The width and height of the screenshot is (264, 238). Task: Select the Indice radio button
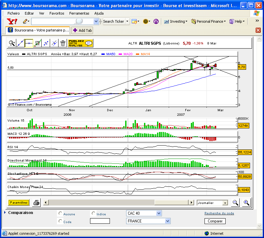click(x=93, y=213)
